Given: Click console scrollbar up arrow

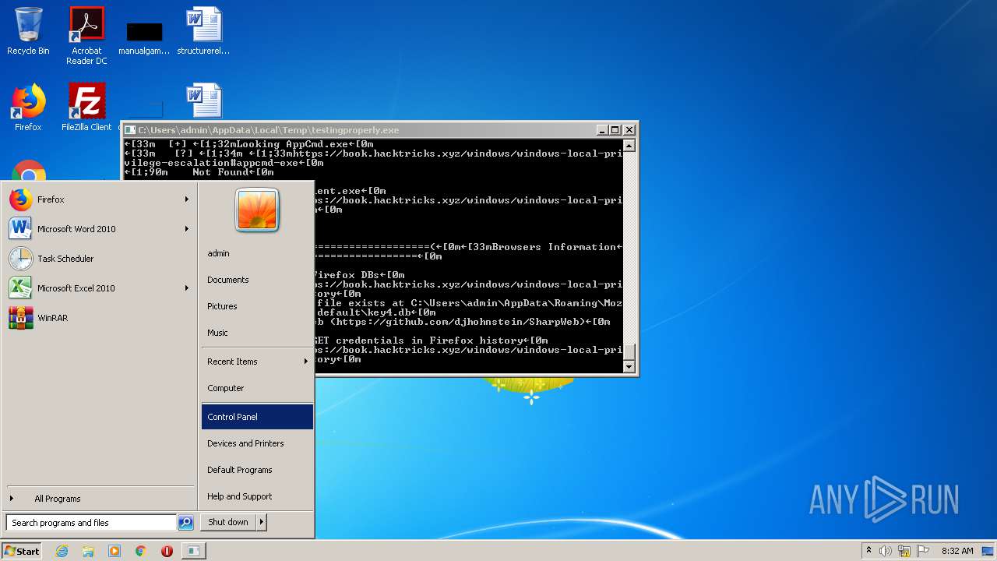Looking at the screenshot, I should click(629, 145).
